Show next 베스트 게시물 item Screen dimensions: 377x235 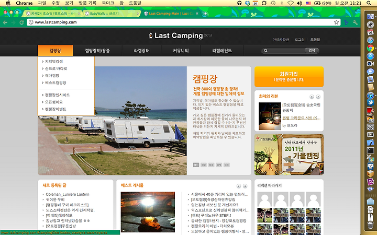click(245, 186)
